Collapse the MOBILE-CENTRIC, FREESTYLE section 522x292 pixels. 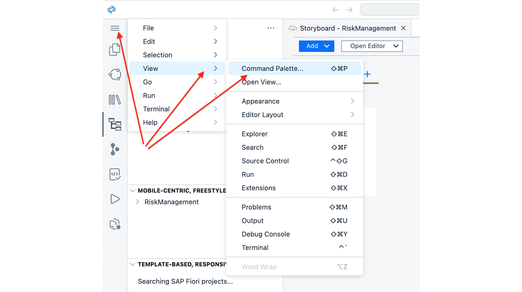coord(132,191)
